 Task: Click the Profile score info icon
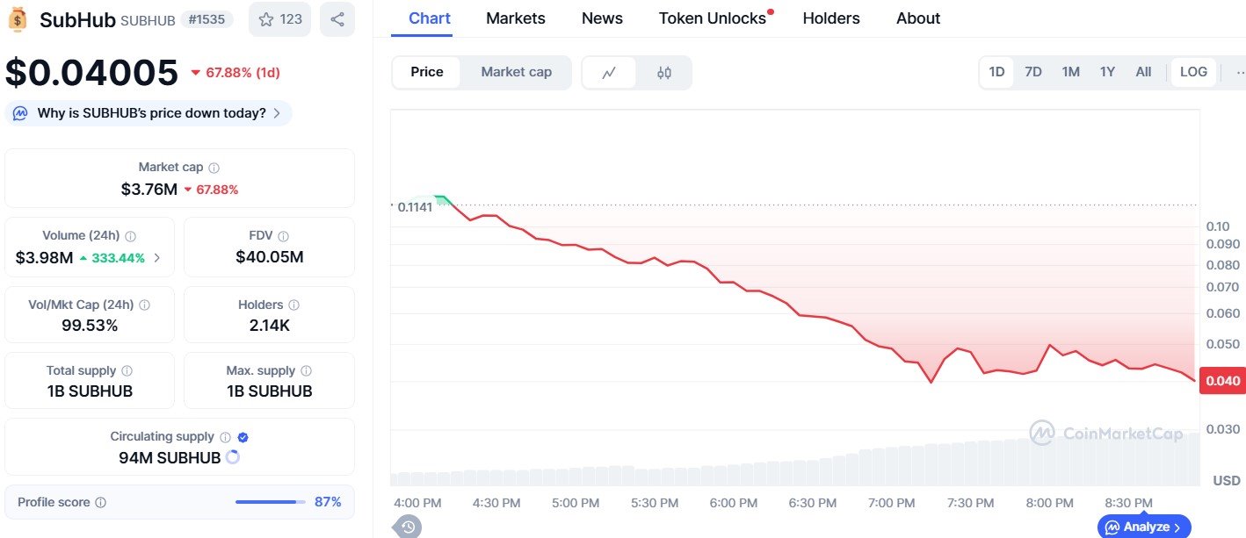tap(101, 503)
